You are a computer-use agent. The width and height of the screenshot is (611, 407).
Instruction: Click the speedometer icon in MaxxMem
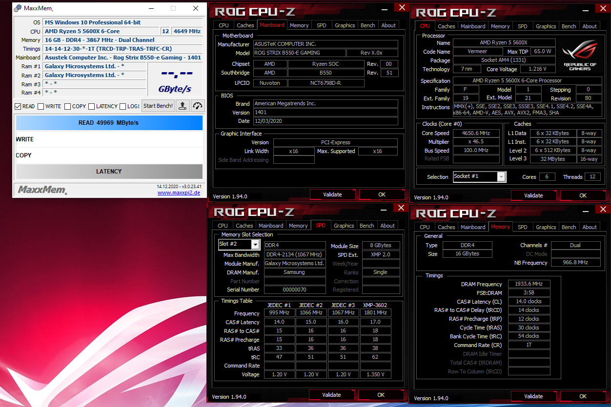198,106
